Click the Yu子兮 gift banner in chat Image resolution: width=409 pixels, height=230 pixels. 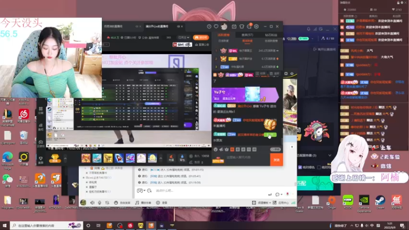pos(245,95)
